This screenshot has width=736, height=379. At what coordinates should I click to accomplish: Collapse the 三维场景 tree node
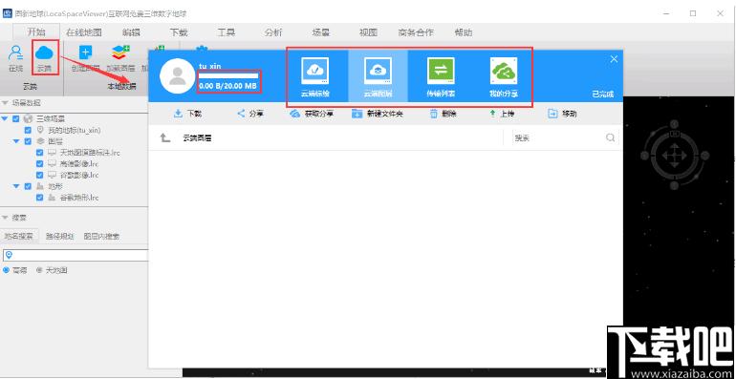[5, 118]
